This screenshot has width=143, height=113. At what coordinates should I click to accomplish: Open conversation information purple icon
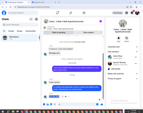point(101,21)
